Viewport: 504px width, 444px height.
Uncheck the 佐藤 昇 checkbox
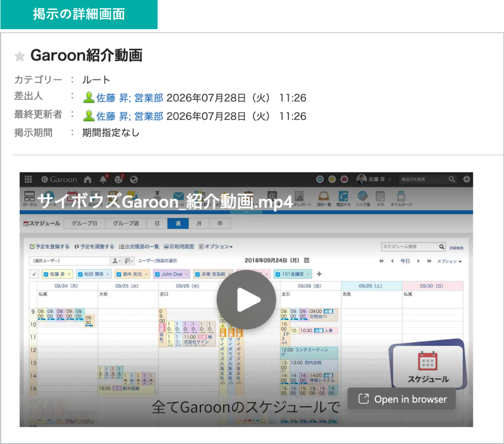46,274
